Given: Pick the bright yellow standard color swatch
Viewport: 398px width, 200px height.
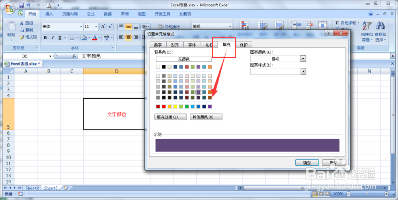Looking at the screenshot, I should [175, 106].
